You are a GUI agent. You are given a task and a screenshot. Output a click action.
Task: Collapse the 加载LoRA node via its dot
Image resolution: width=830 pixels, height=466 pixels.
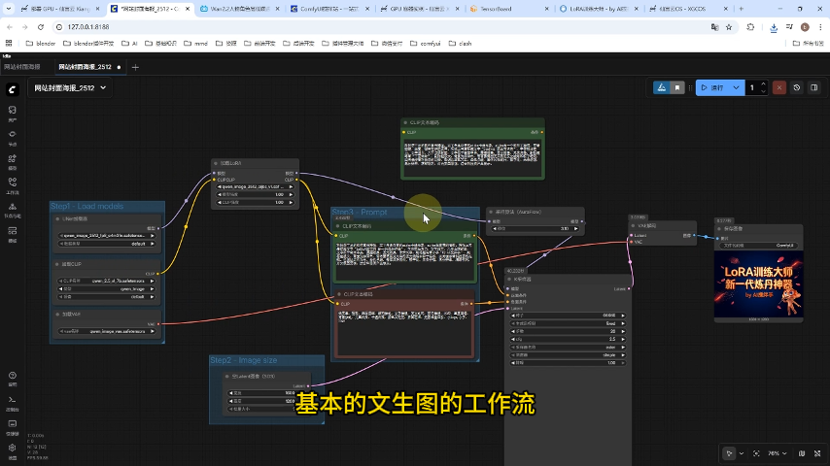coord(216,163)
